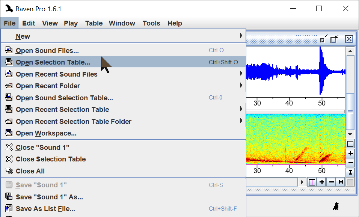Screen dimensions: 359x217
Task: Toggle horizontal center position marker button
Action: [312, 182]
